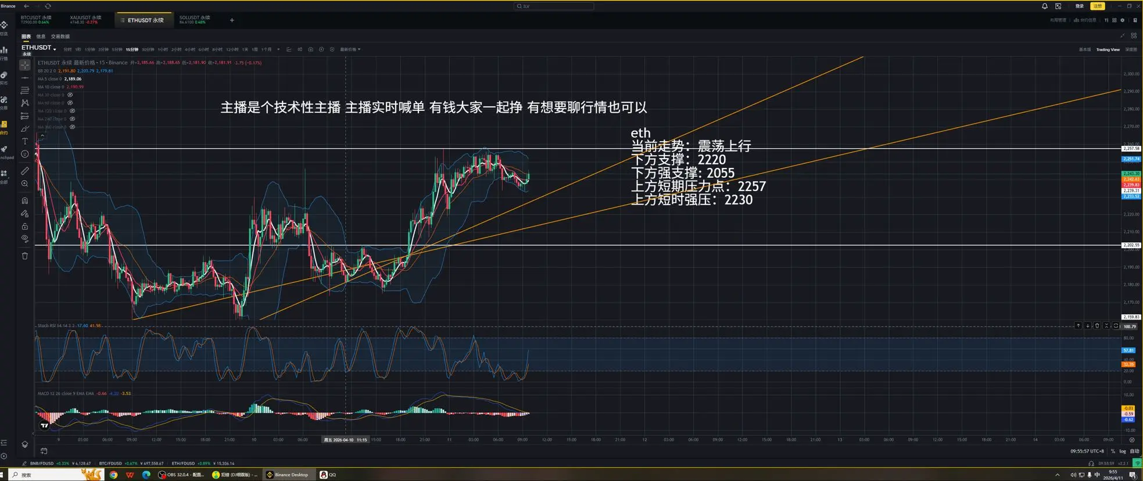Open the latest price type dropdown

coord(350,49)
